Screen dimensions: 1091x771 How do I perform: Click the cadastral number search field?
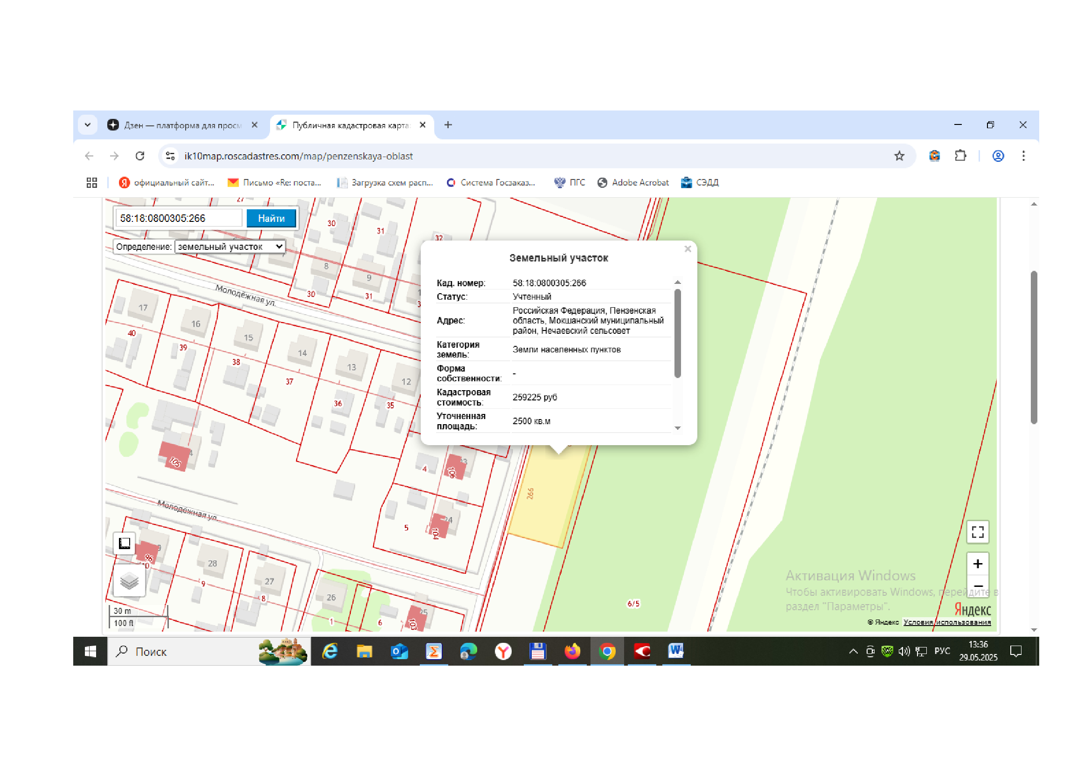[x=179, y=218]
